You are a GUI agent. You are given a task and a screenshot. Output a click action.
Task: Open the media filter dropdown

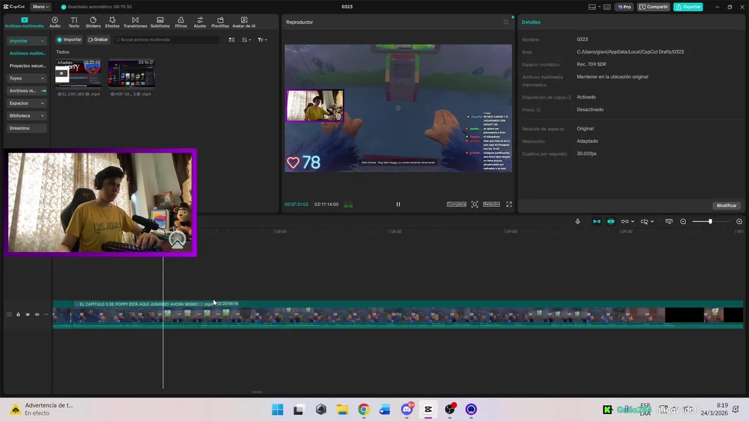pos(262,40)
